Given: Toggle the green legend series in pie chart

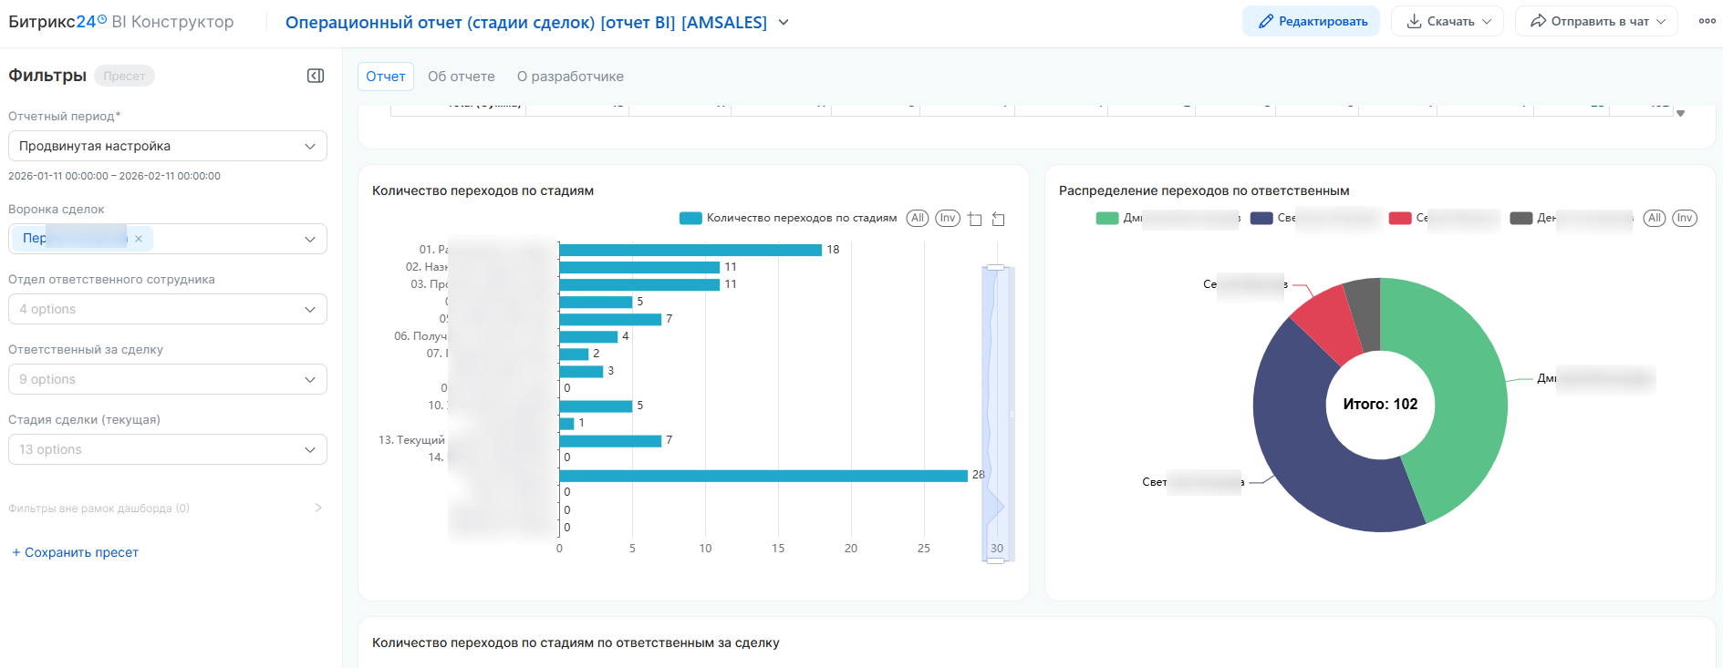Looking at the screenshot, I should (x=1107, y=218).
